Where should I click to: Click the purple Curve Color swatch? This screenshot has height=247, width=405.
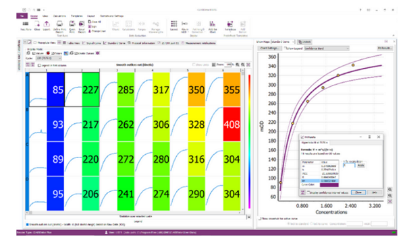(329, 185)
